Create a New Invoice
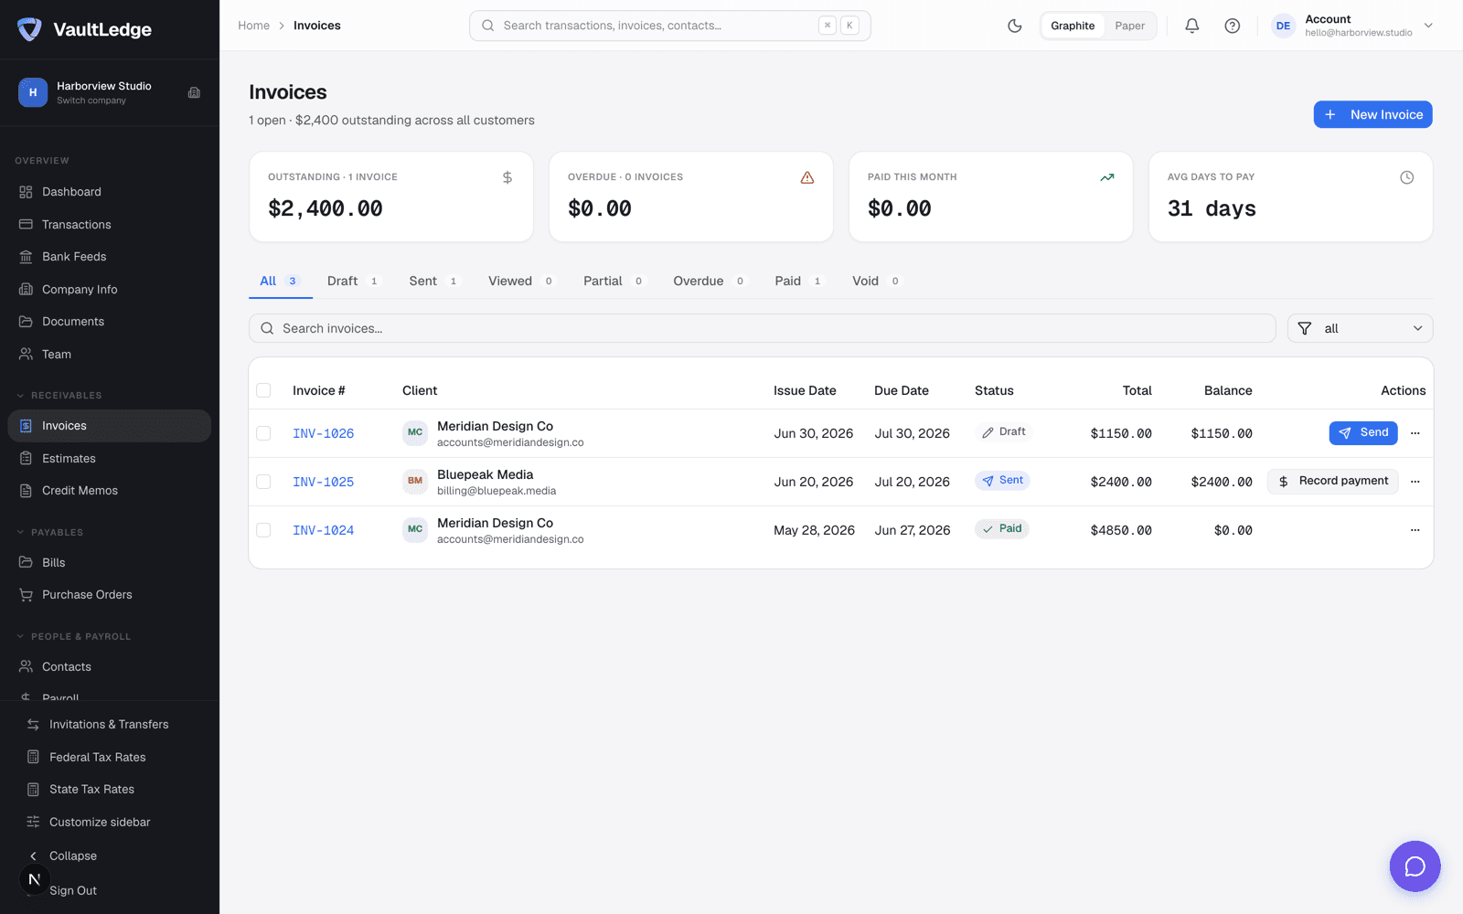 [1372, 114]
